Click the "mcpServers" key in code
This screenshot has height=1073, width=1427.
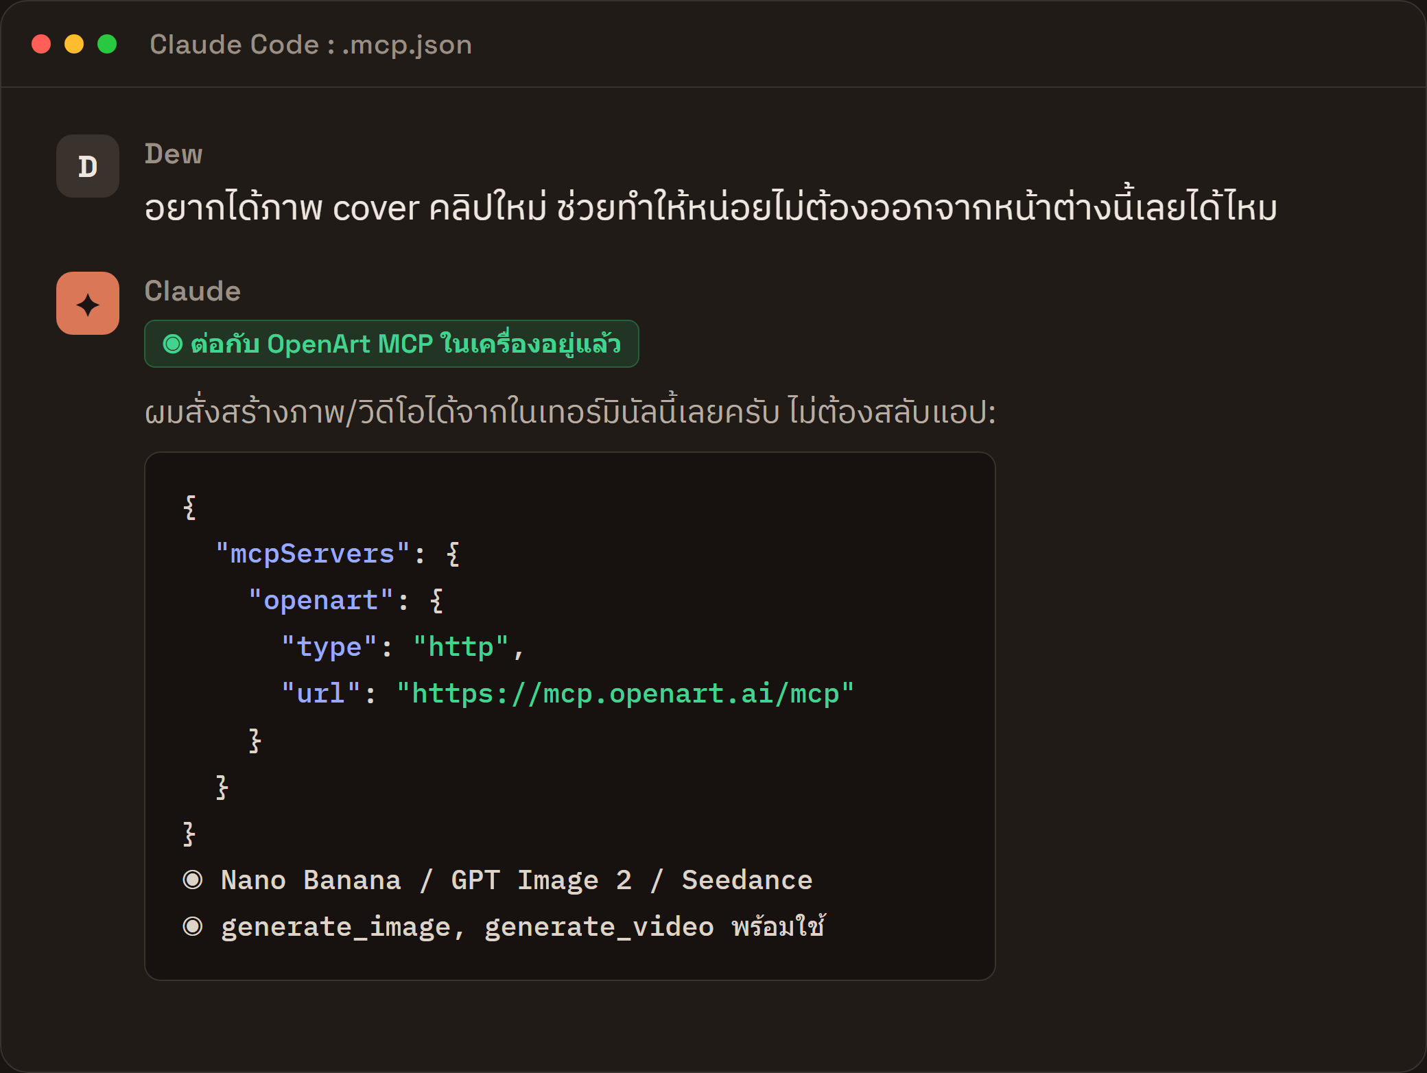(313, 554)
